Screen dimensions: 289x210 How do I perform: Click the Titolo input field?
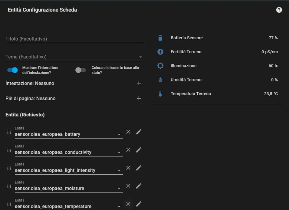74,39
